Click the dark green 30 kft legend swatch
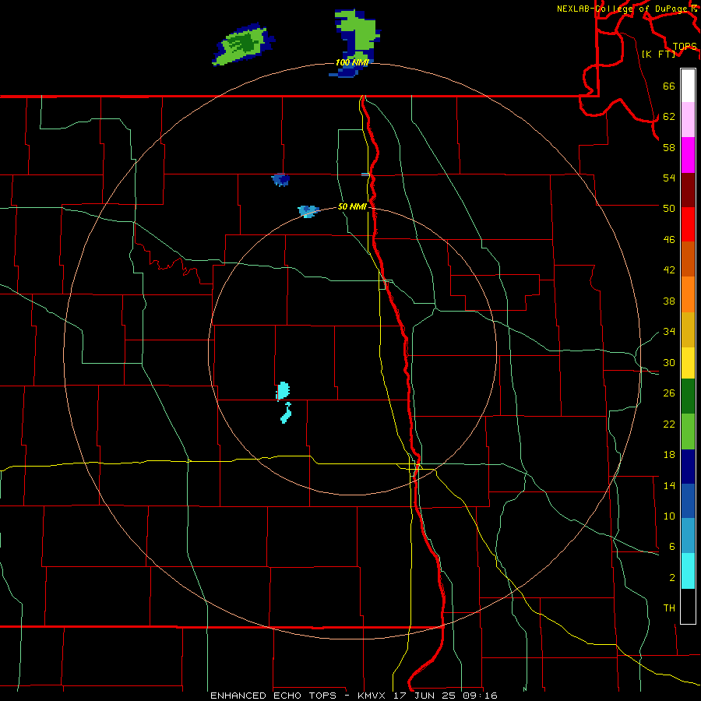The image size is (701, 701). 688,396
